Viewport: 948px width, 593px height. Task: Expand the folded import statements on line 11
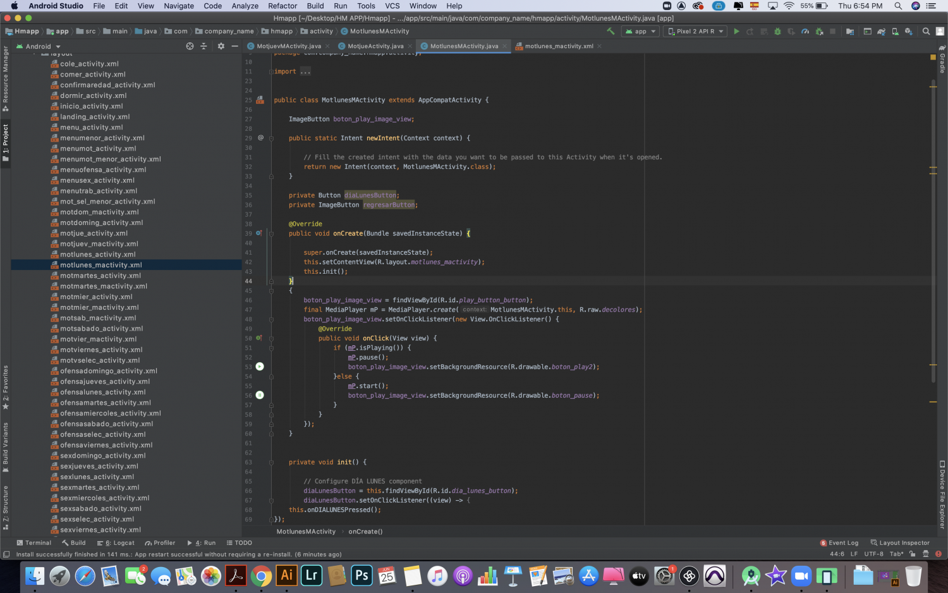pyautogui.click(x=271, y=71)
